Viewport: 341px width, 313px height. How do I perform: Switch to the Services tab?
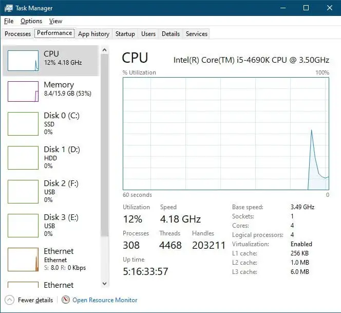point(197,34)
